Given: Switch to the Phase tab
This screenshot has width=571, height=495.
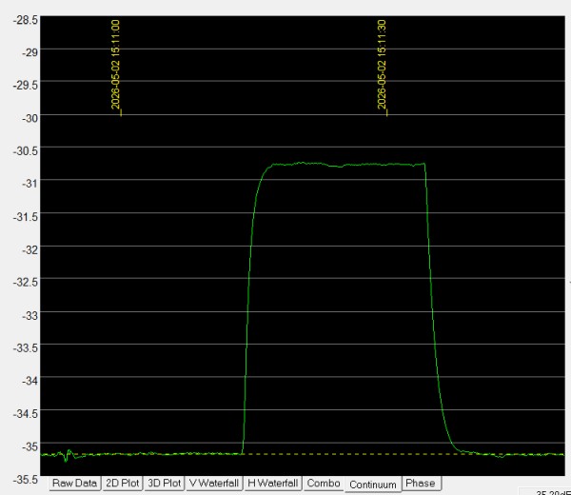Looking at the screenshot, I should 421,484.
